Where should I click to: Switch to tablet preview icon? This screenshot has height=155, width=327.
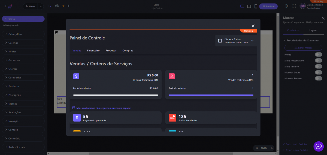tap(249, 6)
